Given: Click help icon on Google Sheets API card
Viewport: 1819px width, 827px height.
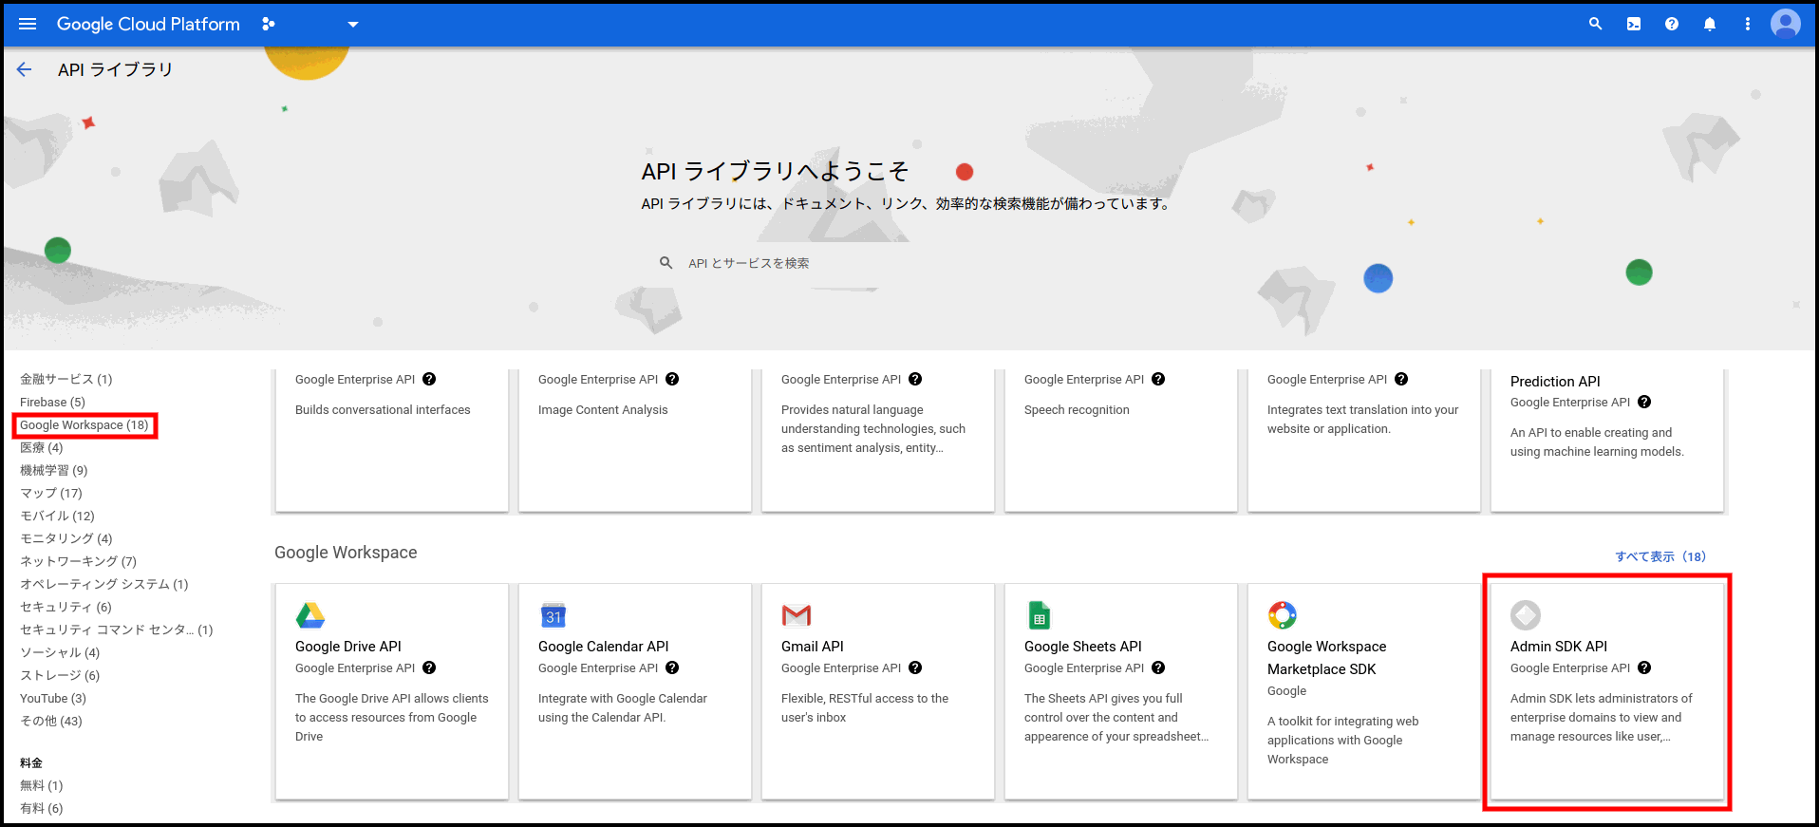Looking at the screenshot, I should point(1158,667).
